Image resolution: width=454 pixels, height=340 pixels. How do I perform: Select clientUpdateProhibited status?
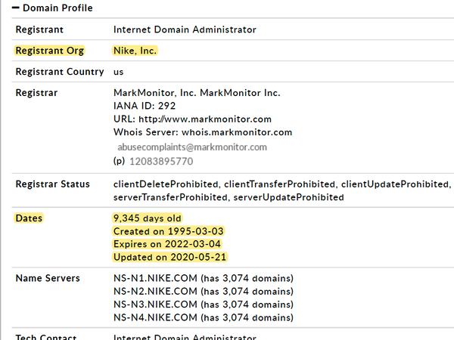pos(396,184)
